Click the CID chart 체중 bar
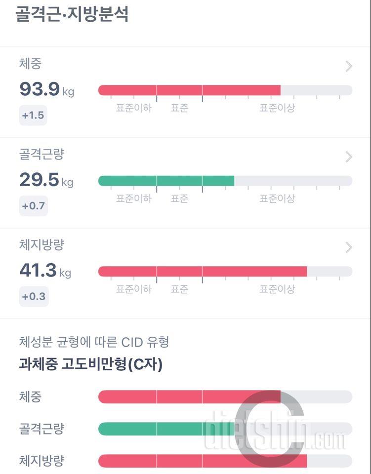 (189, 397)
